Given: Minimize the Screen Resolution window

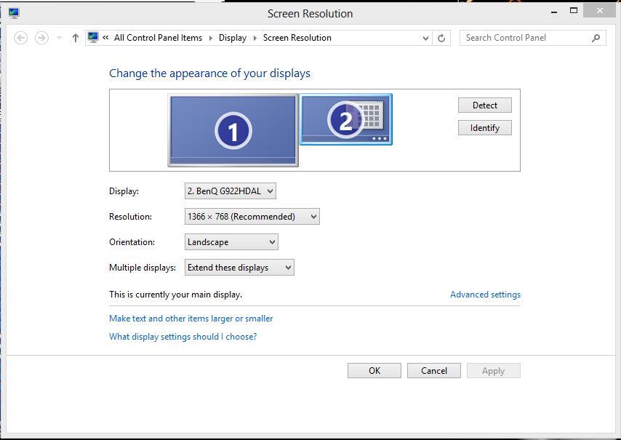Looking at the screenshot, I should point(554,12).
